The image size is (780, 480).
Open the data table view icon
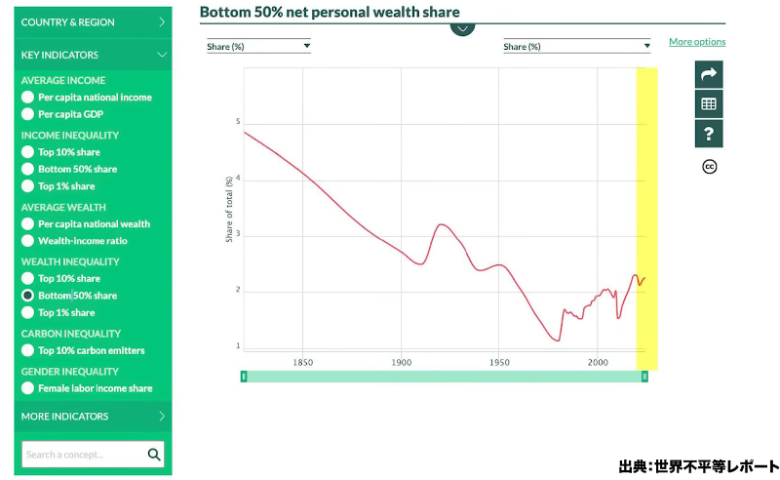[709, 103]
